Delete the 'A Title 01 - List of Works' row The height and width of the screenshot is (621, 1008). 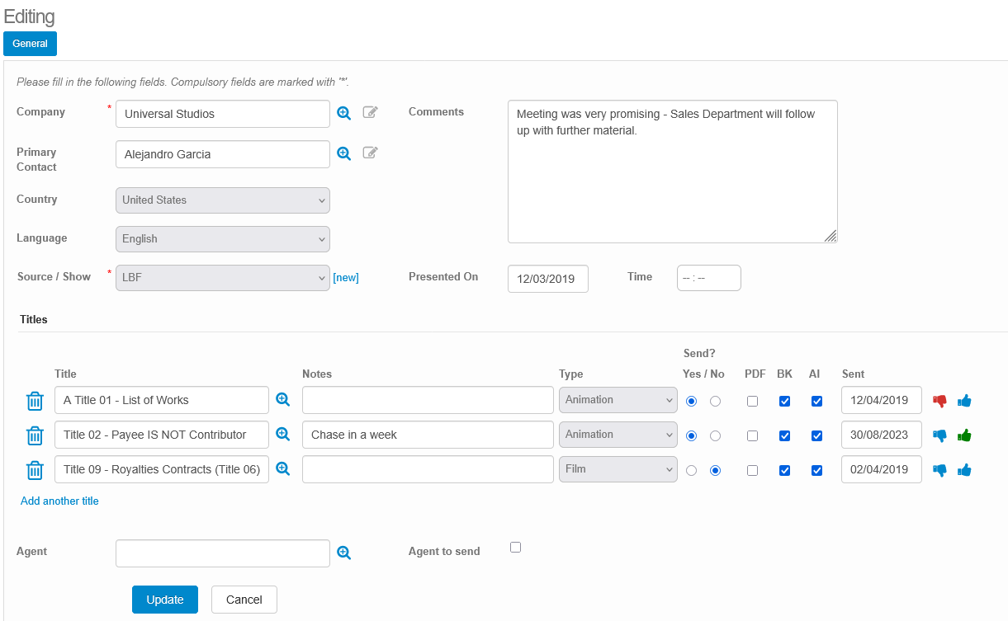(35, 401)
